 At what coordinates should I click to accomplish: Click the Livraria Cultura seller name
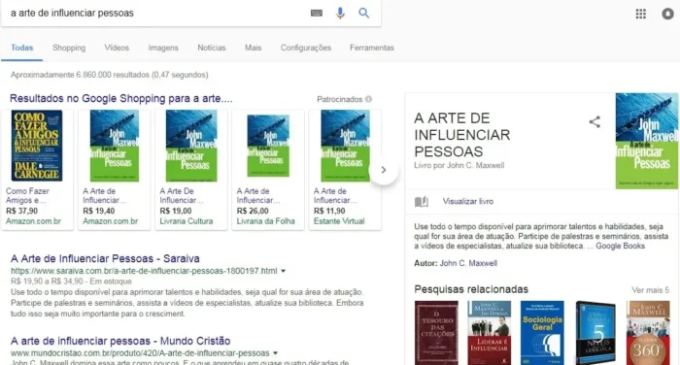[x=187, y=221]
